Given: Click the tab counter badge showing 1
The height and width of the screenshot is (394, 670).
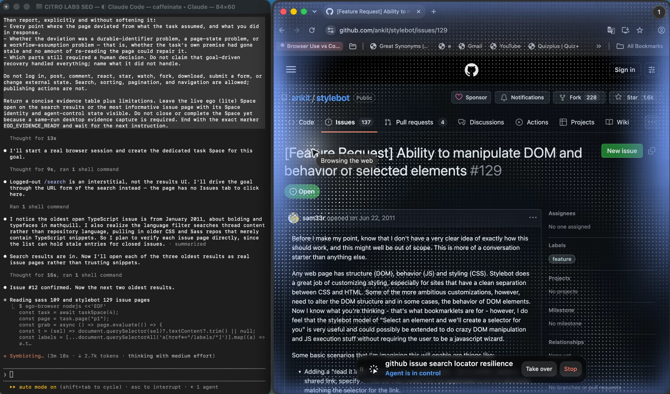Looking at the screenshot, I should point(659,12).
